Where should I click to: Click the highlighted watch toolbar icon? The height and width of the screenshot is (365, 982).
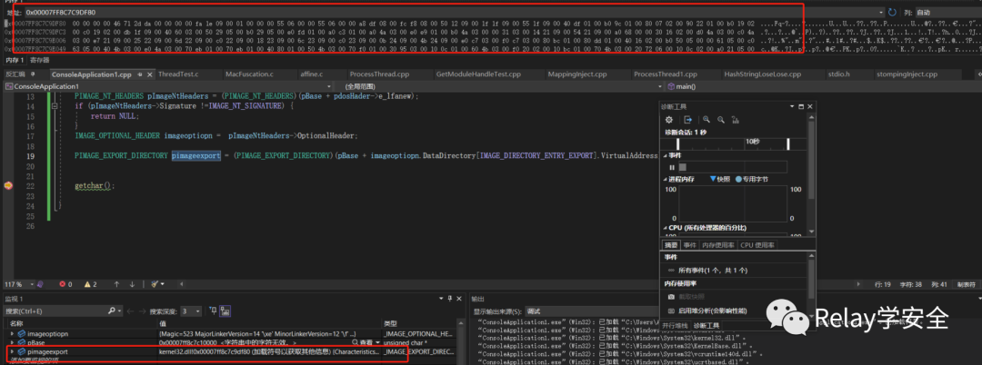(x=225, y=311)
